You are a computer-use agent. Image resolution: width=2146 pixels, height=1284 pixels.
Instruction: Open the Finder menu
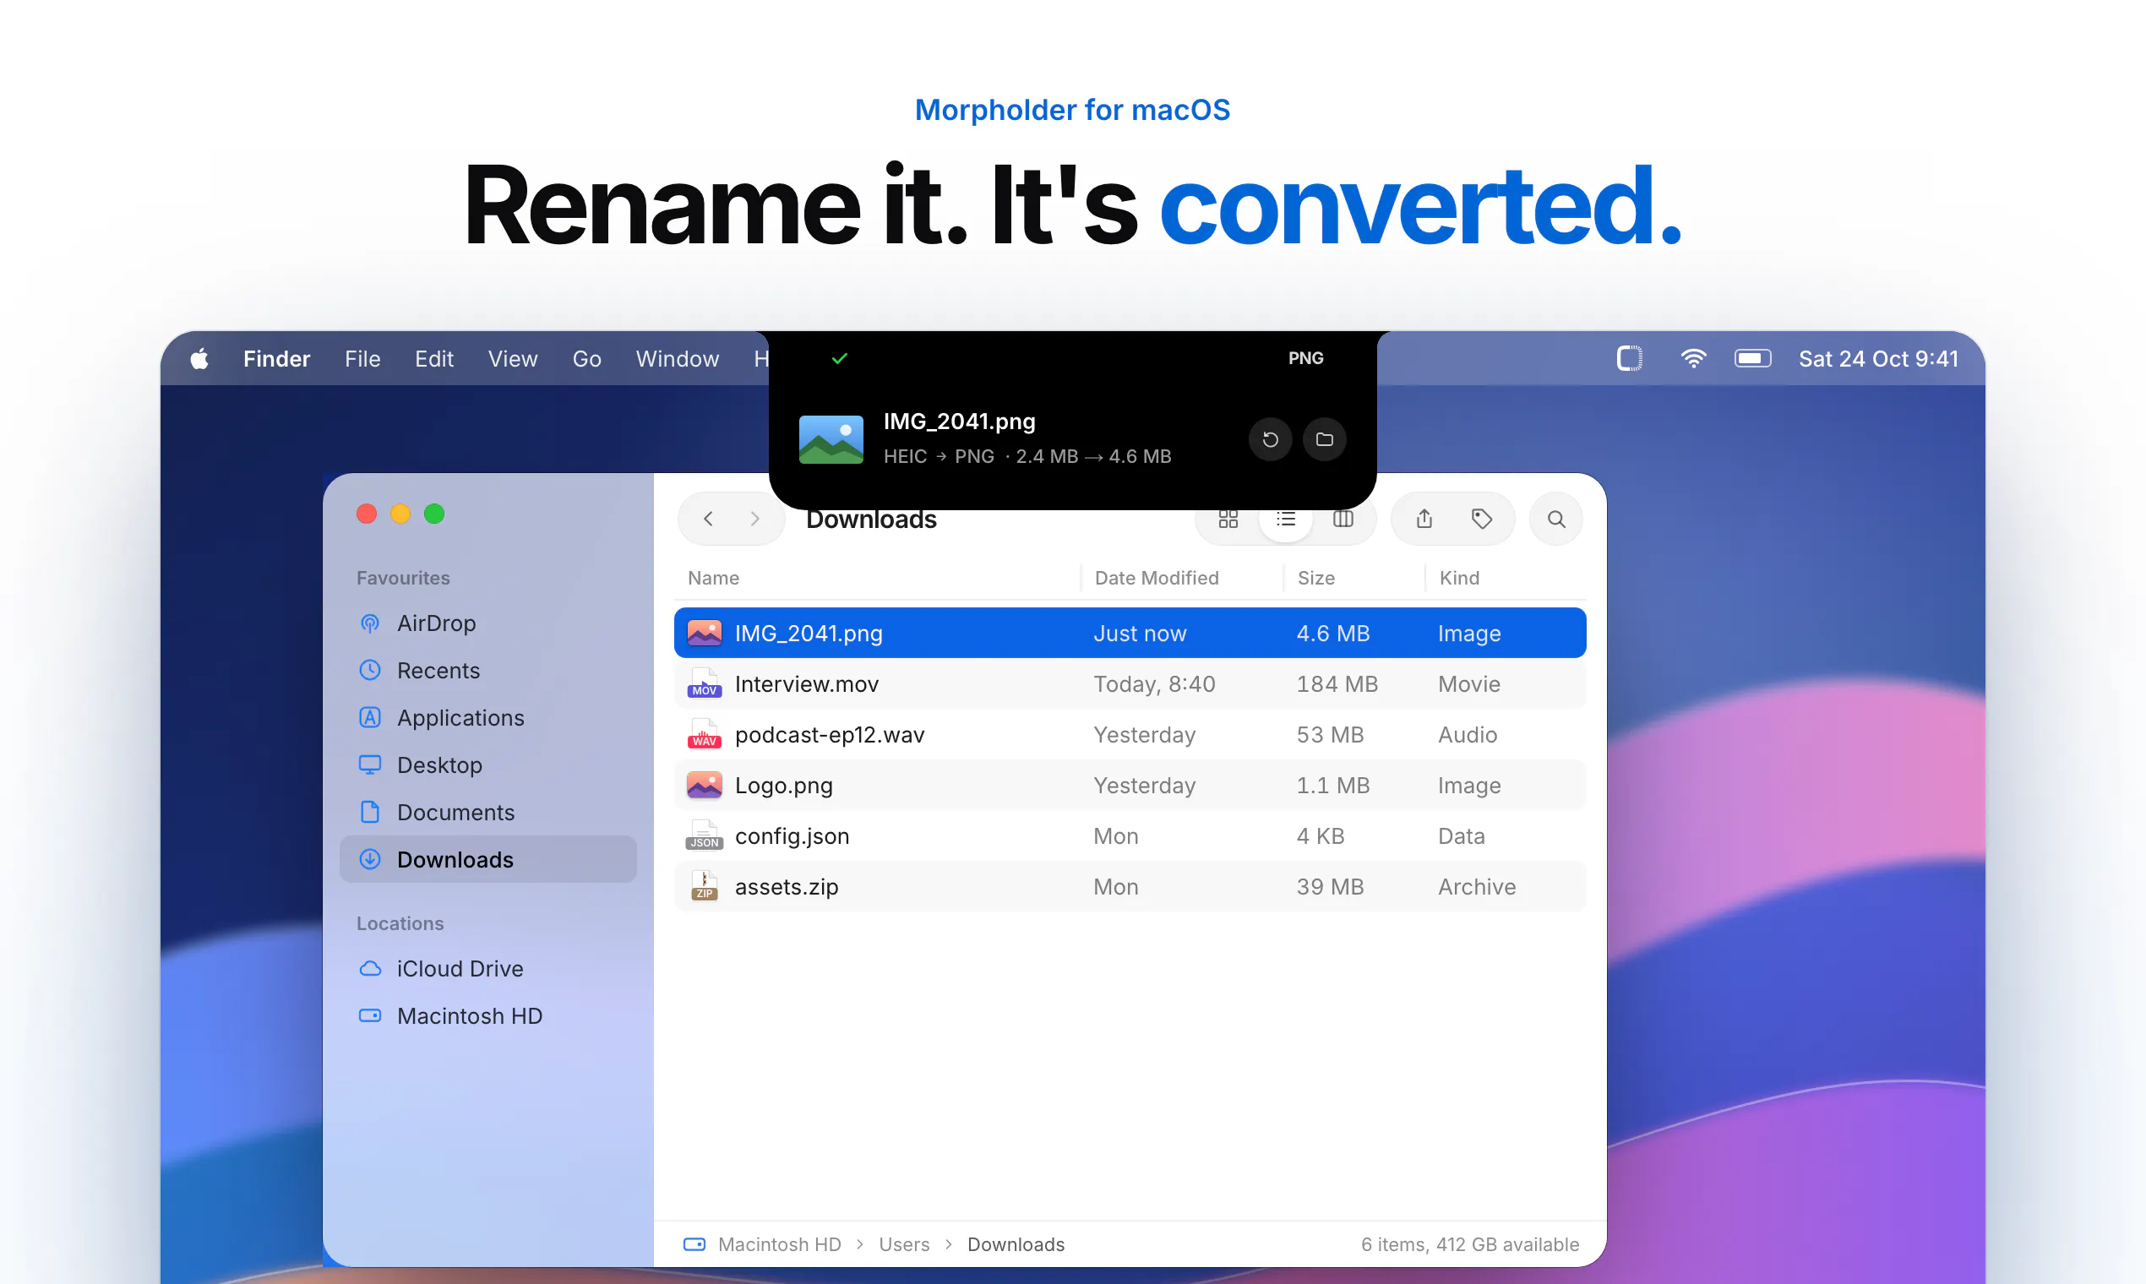point(276,359)
